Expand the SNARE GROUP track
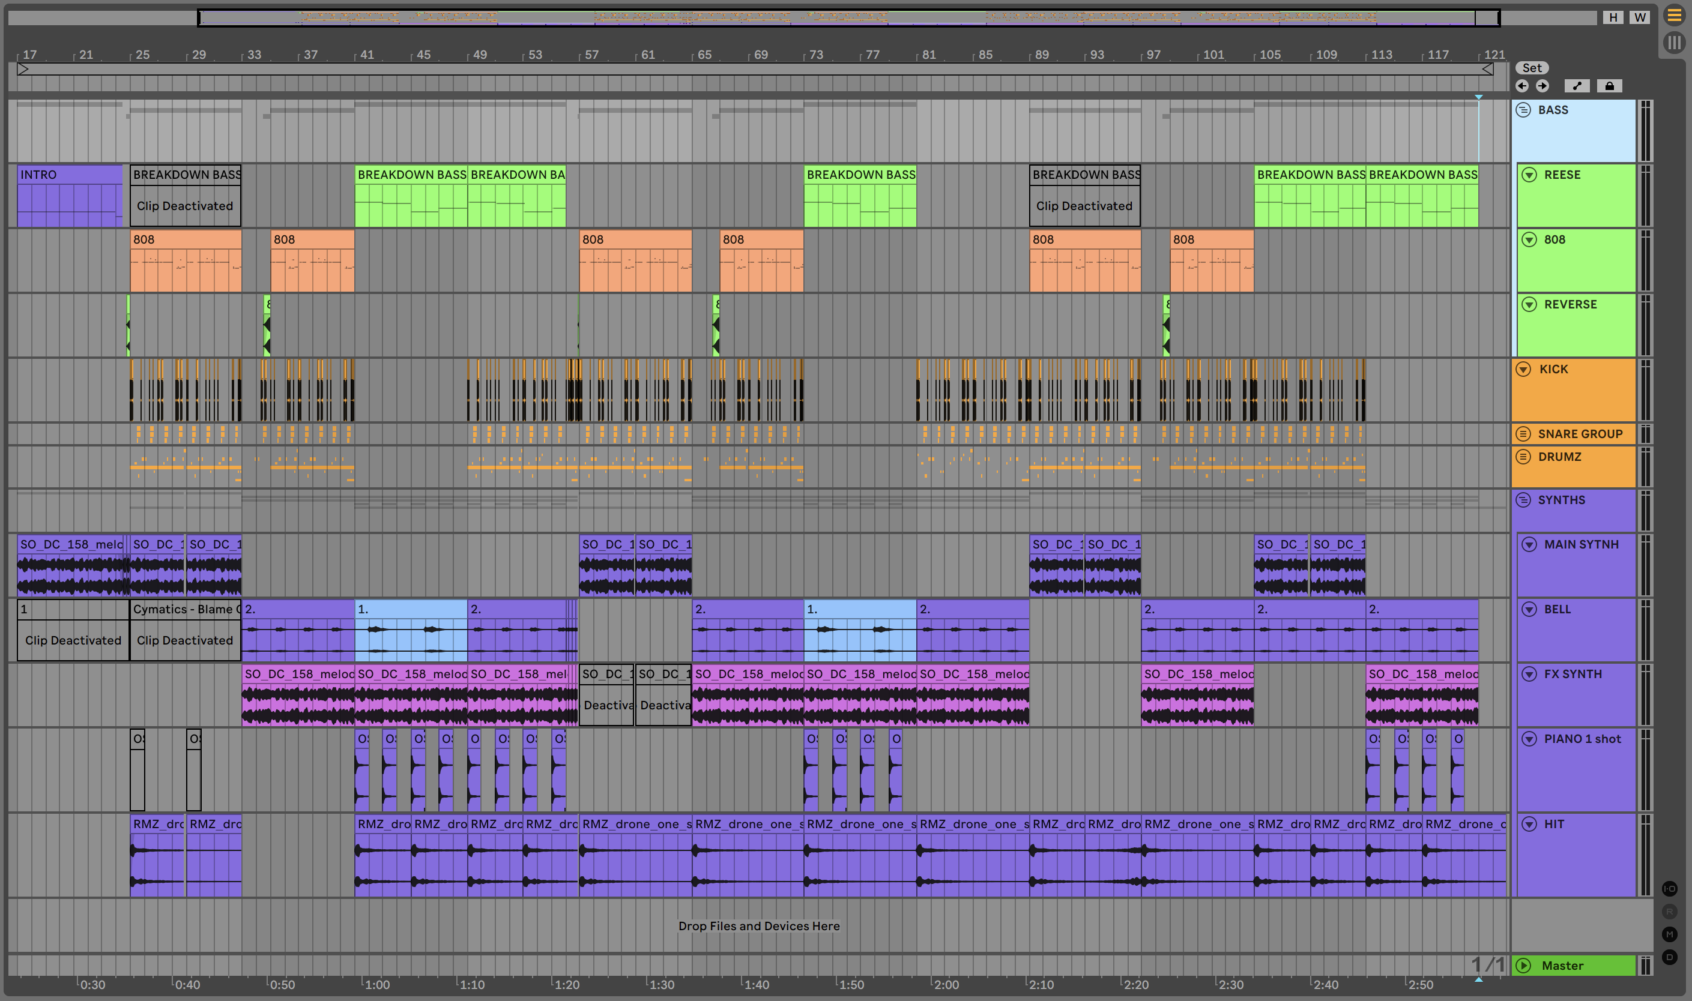Image resolution: width=1692 pixels, height=1001 pixels. [x=1523, y=434]
